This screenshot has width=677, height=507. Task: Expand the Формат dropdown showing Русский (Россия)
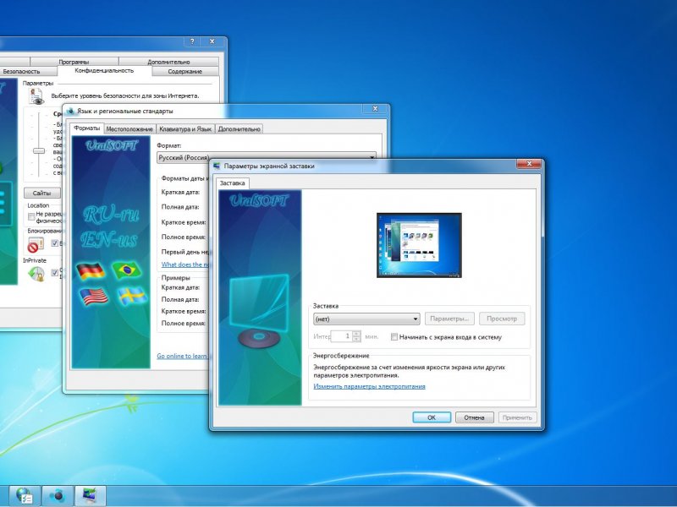[x=266, y=158]
